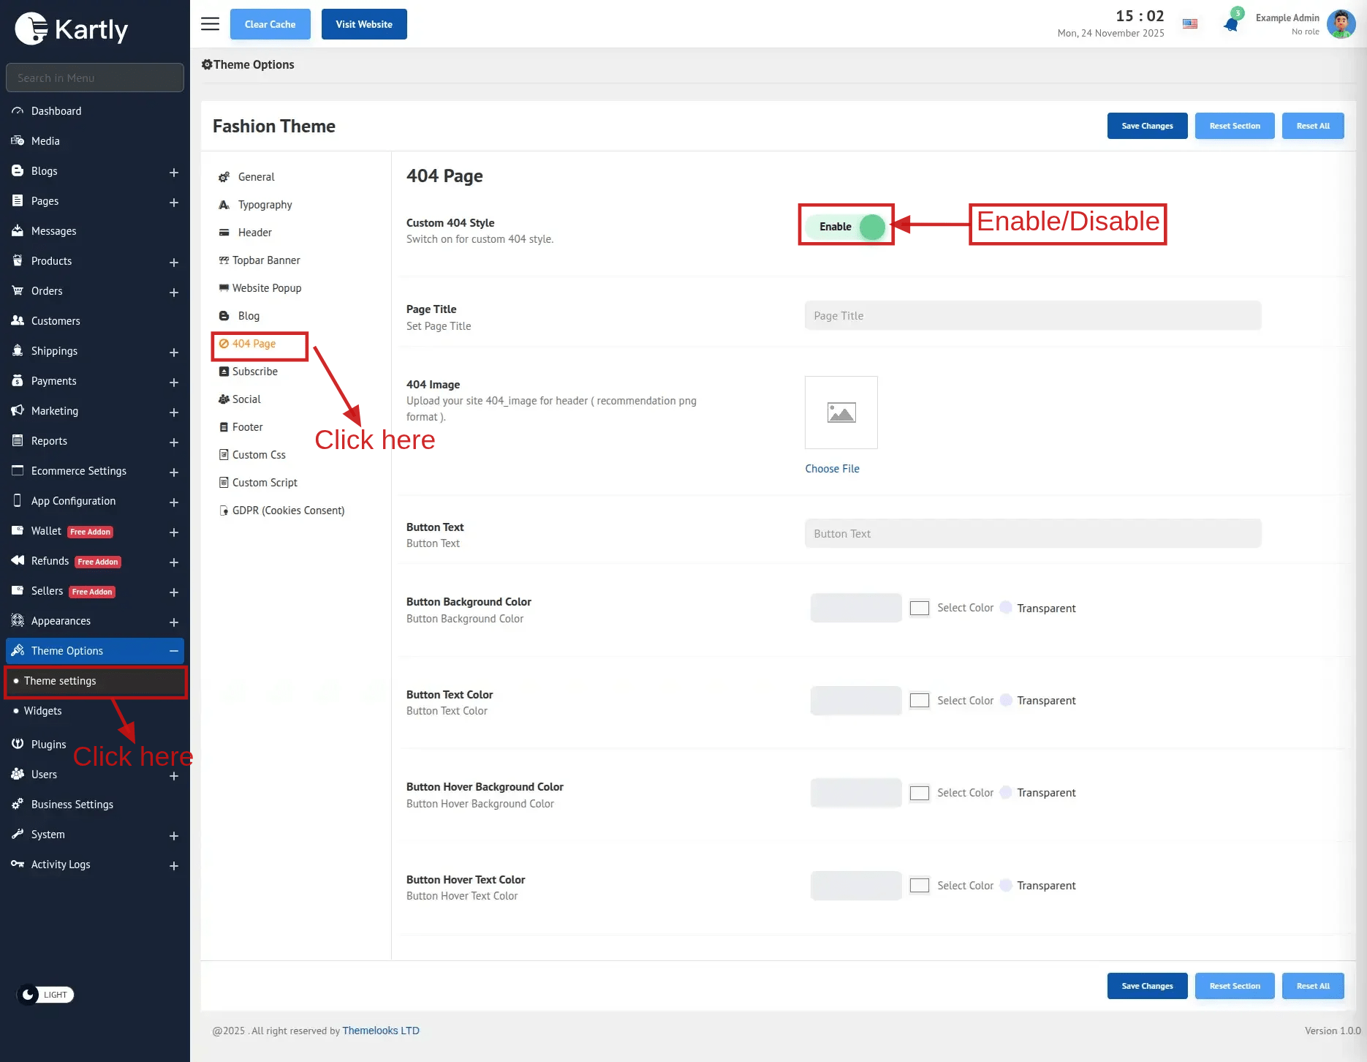The image size is (1367, 1062).
Task: Click the Example Admin avatar
Action: tap(1341, 24)
